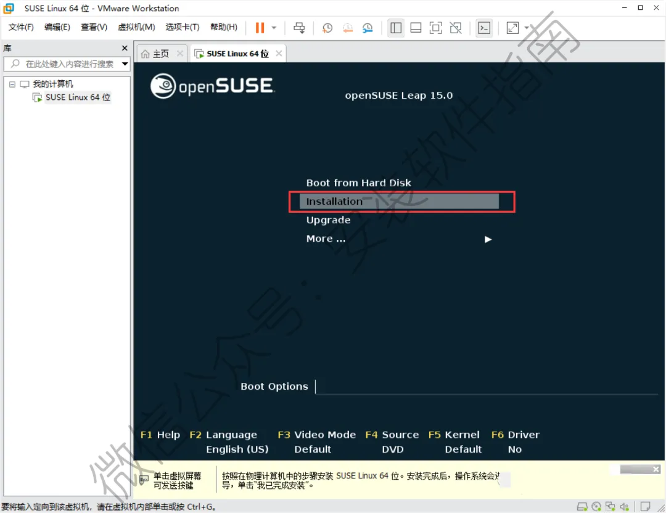Open the 帮助(H) menu
This screenshot has height=513, width=666.
pyautogui.click(x=224, y=27)
